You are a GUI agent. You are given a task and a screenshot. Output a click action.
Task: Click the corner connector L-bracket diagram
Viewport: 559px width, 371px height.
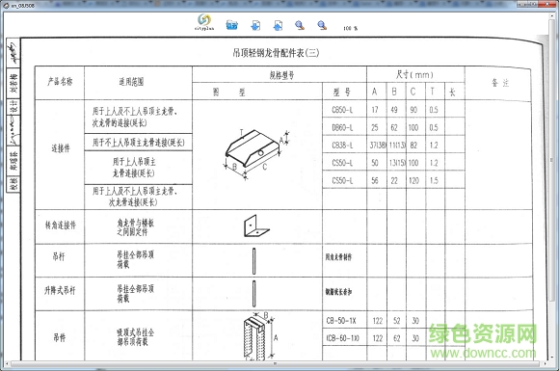[256, 226]
